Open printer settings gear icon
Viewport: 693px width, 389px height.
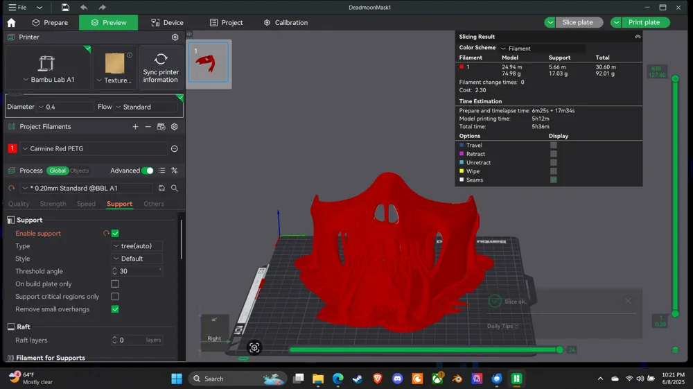point(175,37)
